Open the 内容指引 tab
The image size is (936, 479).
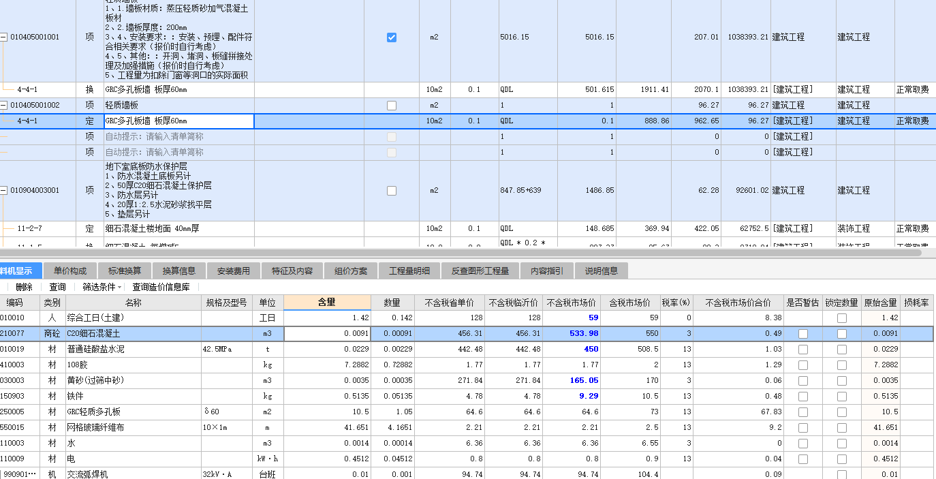[x=547, y=271]
